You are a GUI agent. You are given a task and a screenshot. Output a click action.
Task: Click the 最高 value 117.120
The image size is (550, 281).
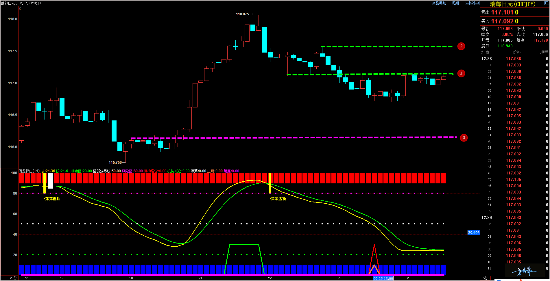[540, 40]
